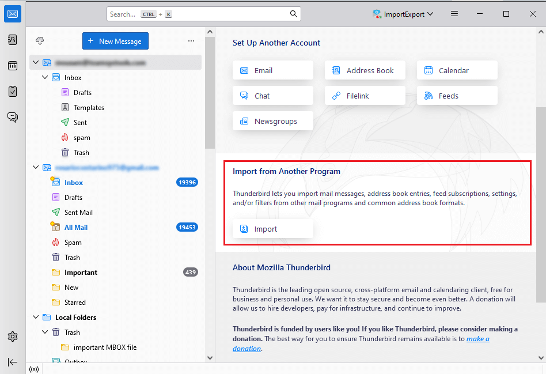Open the Tasks space icon in the sidebar

point(13,91)
